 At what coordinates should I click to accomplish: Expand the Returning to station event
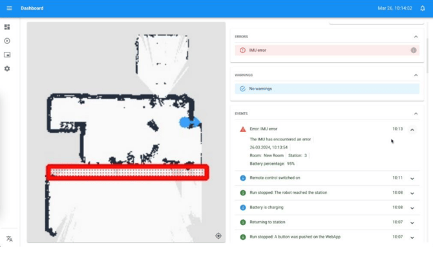pos(412,223)
